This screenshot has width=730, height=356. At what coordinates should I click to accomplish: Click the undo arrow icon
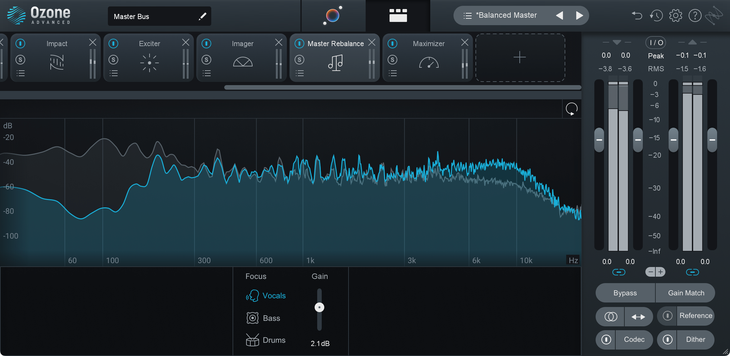click(637, 15)
